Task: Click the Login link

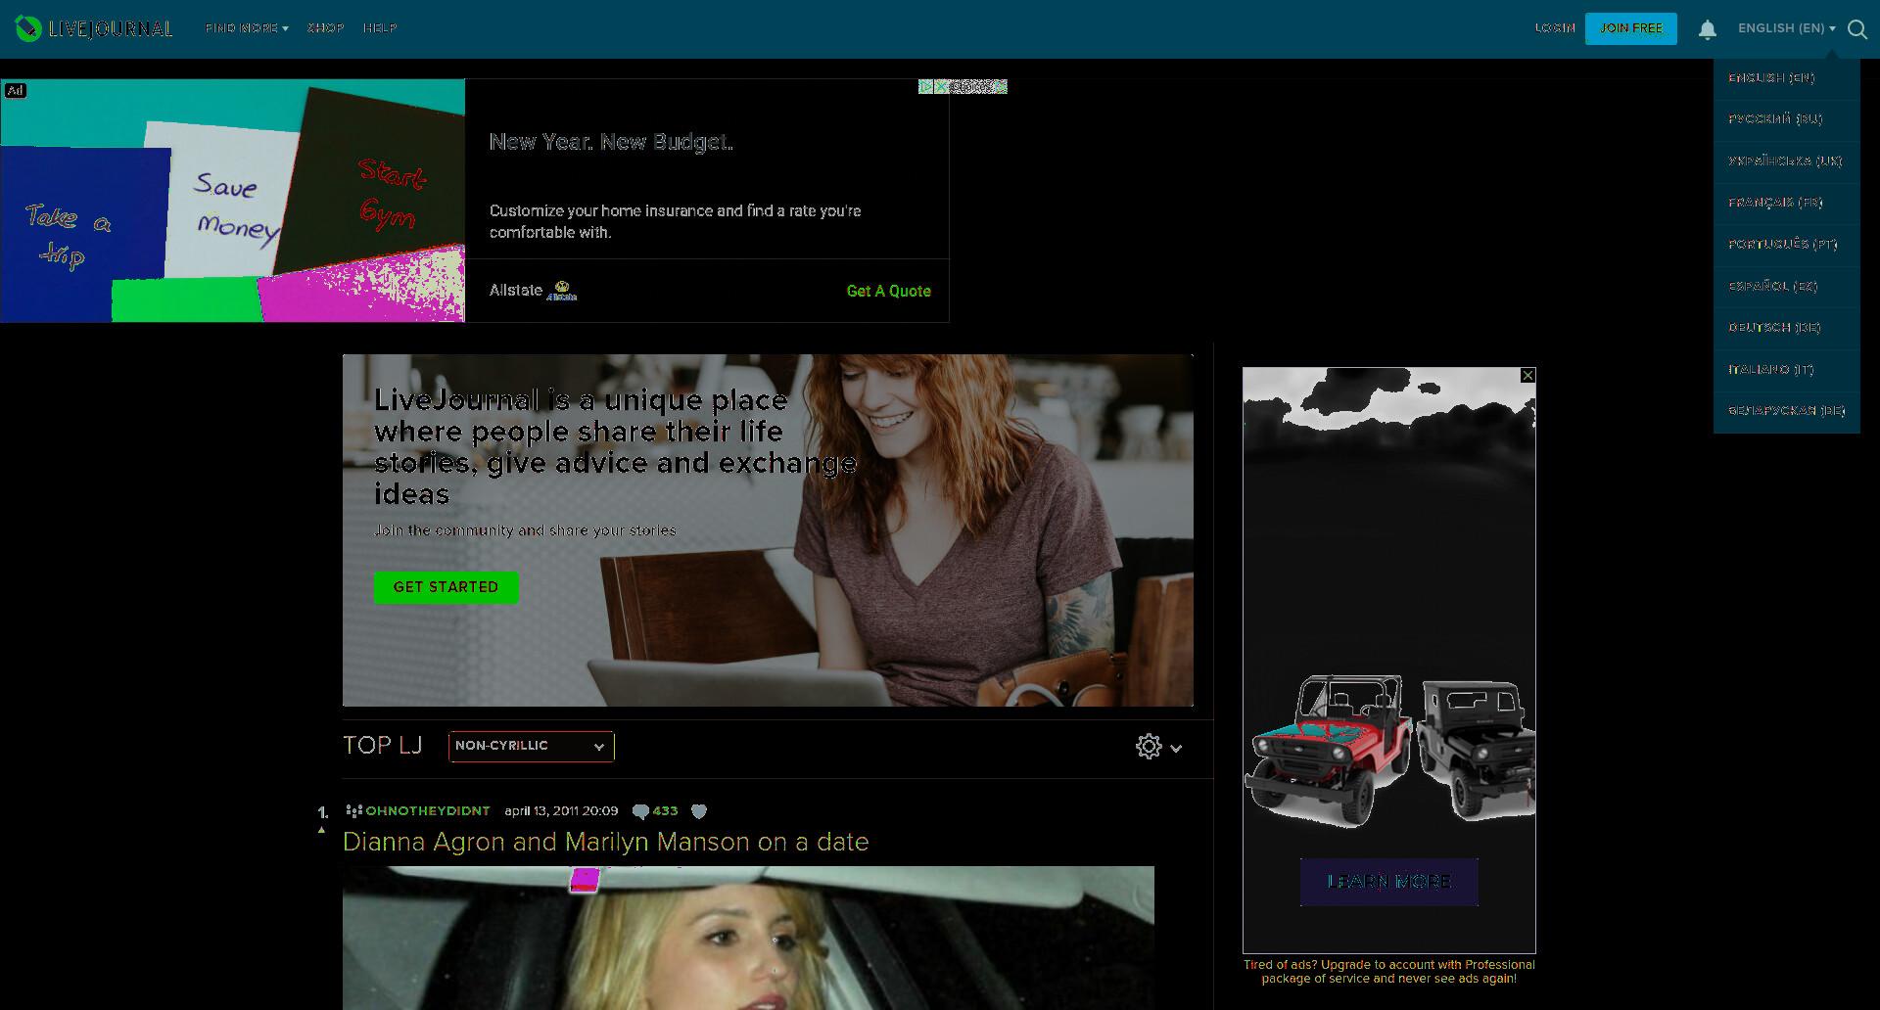Action: click(1555, 28)
